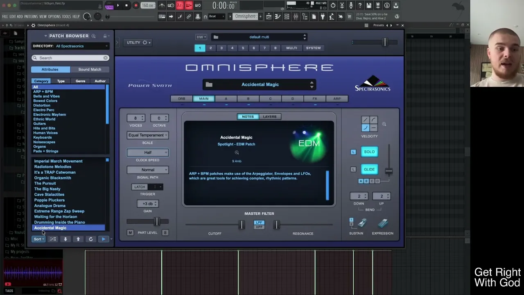The width and height of the screenshot is (524, 295).
Task: Toggle the metronome icon
Action: click(162, 5)
